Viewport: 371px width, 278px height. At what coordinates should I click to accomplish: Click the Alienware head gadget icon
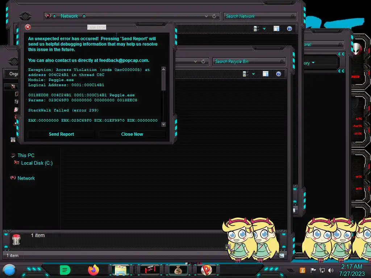pos(357,49)
